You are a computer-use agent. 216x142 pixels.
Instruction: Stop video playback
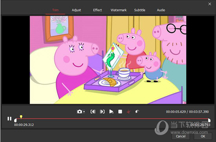point(120,111)
